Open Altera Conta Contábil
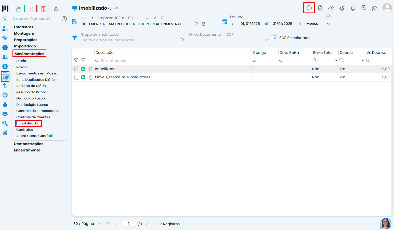 coord(34,136)
